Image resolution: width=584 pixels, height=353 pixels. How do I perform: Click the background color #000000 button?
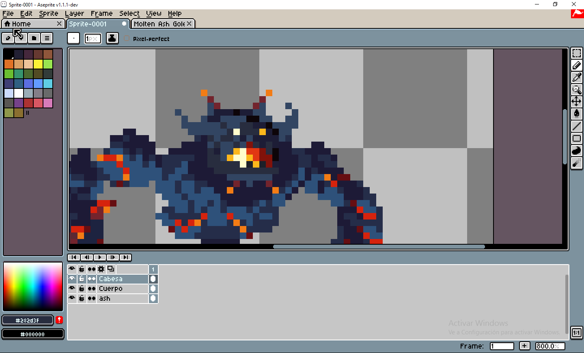(x=33, y=334)
